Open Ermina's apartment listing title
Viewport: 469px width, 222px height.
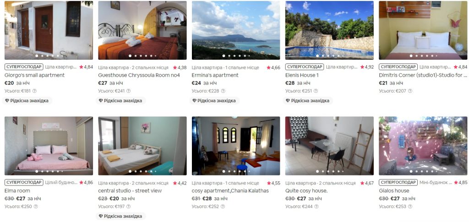click(x=215, y=75)
